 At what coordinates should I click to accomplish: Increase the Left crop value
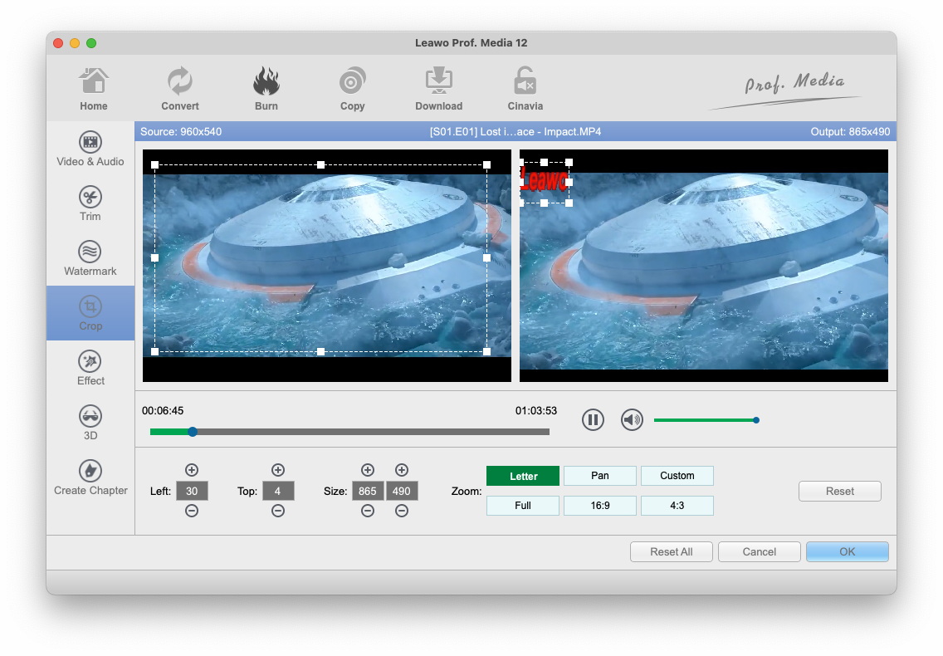click(192, 470)
